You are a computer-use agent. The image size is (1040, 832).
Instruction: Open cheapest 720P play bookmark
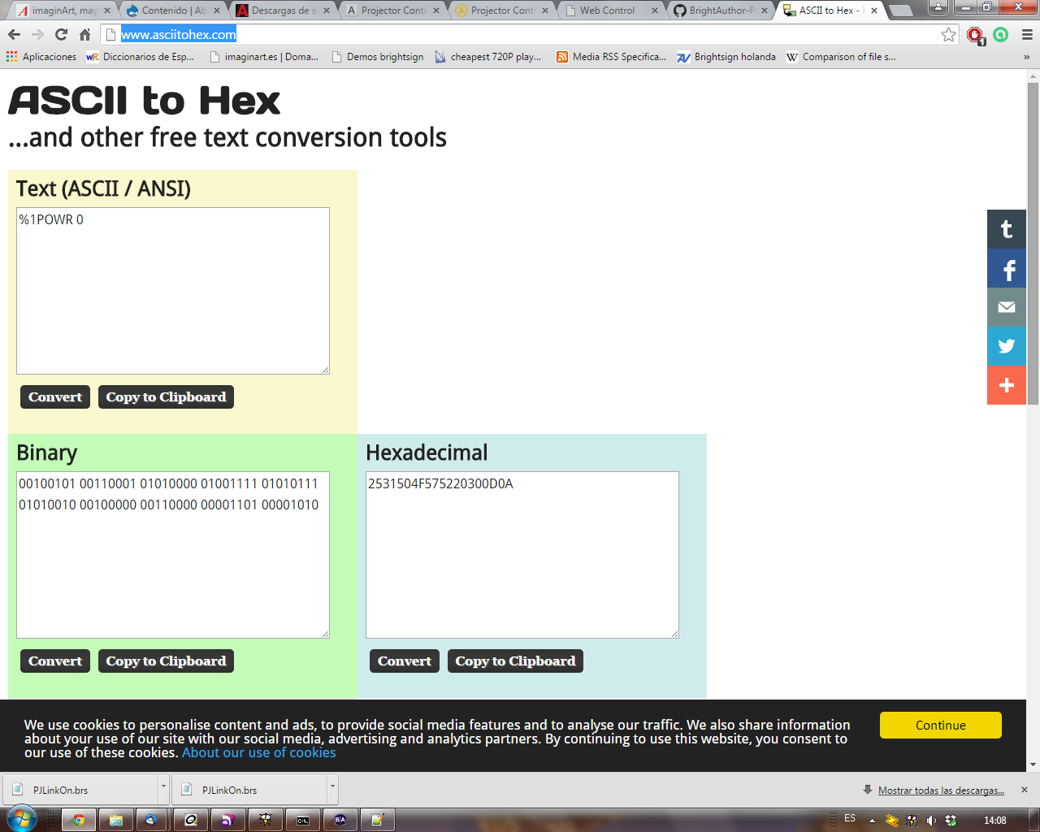click(488, 57)
